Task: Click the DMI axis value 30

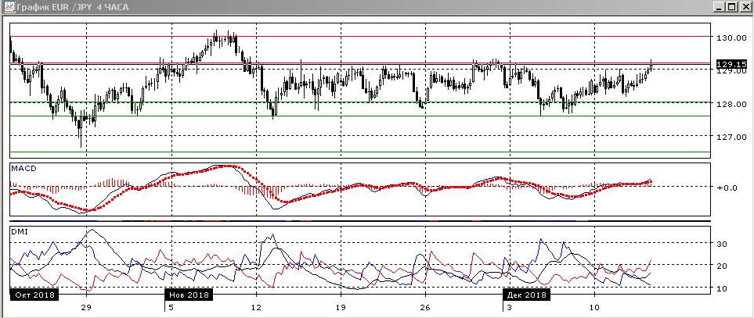Action: (x=722, y=244)
